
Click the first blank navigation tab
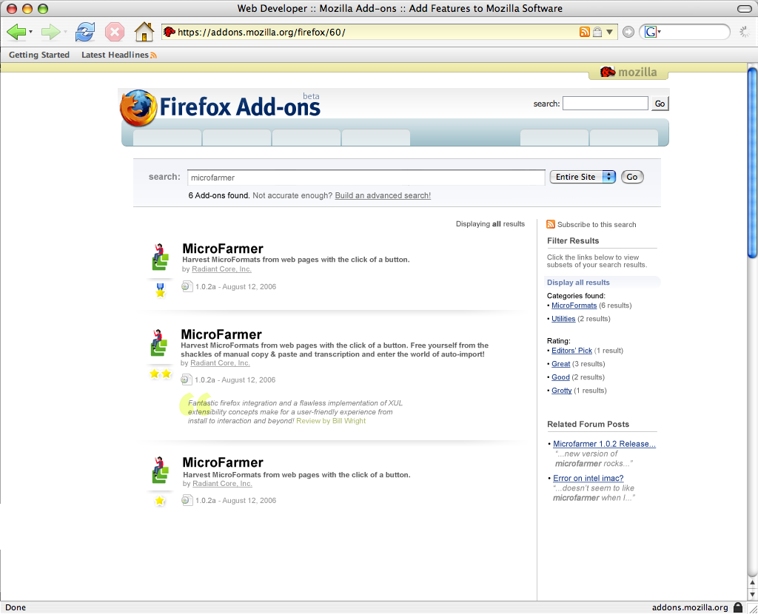(167, 138)
